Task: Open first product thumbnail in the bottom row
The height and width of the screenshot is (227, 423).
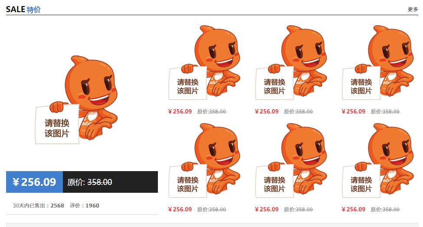Action: (204, 161)
